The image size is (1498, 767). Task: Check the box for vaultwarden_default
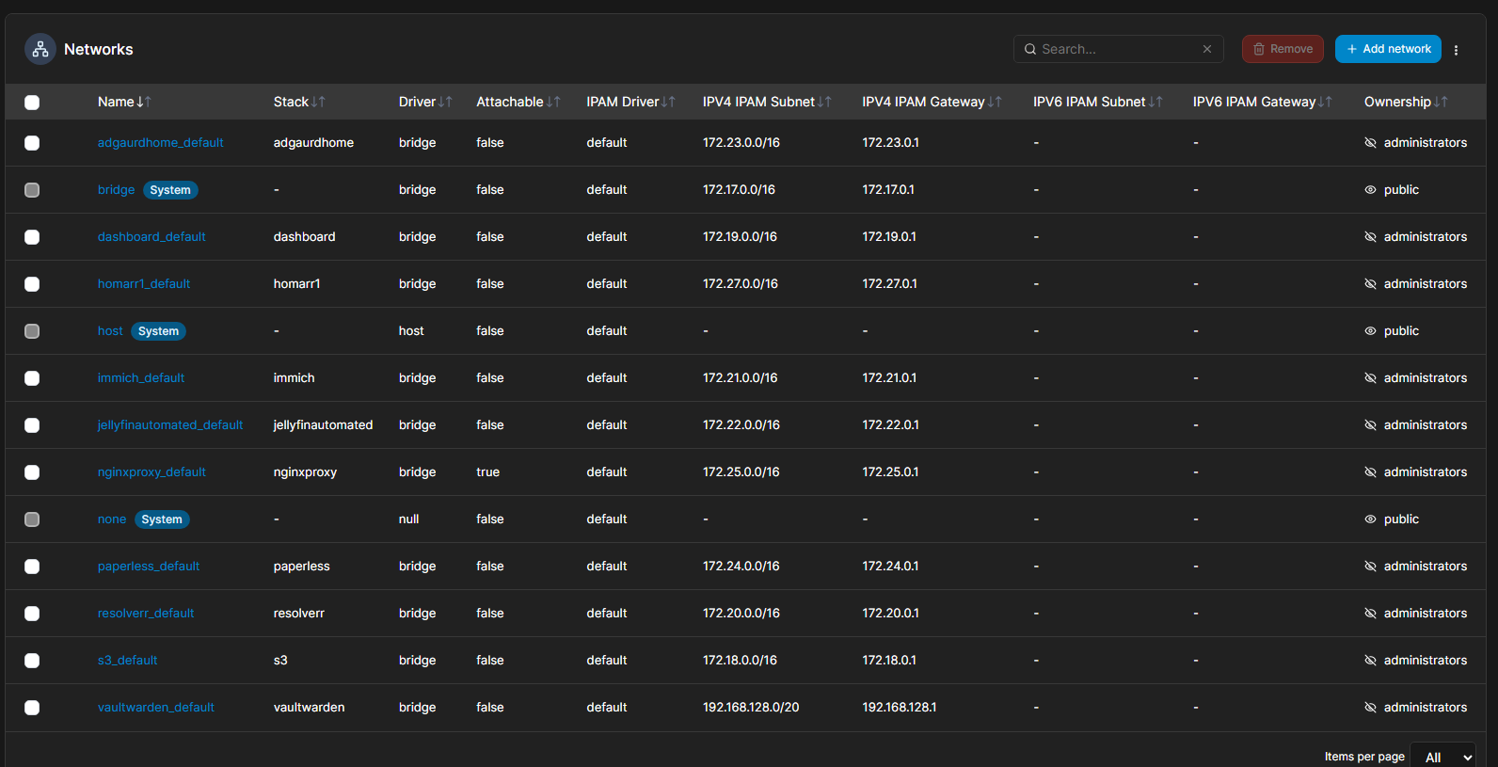(x=32, y=708)
